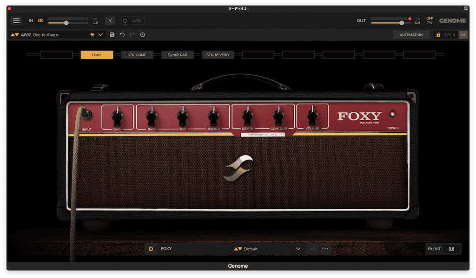Click the DEPTH knob
This screenshot has width=476, height=278.
(248, 116)
